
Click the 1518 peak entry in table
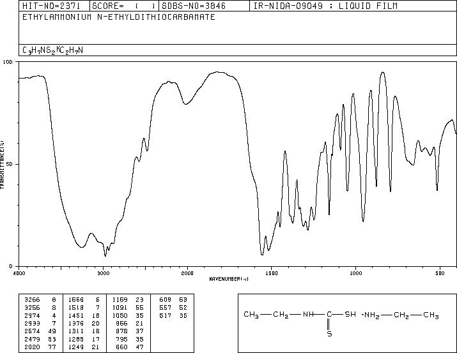76,308
